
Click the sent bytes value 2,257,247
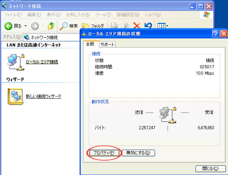[x=147, y=128]
